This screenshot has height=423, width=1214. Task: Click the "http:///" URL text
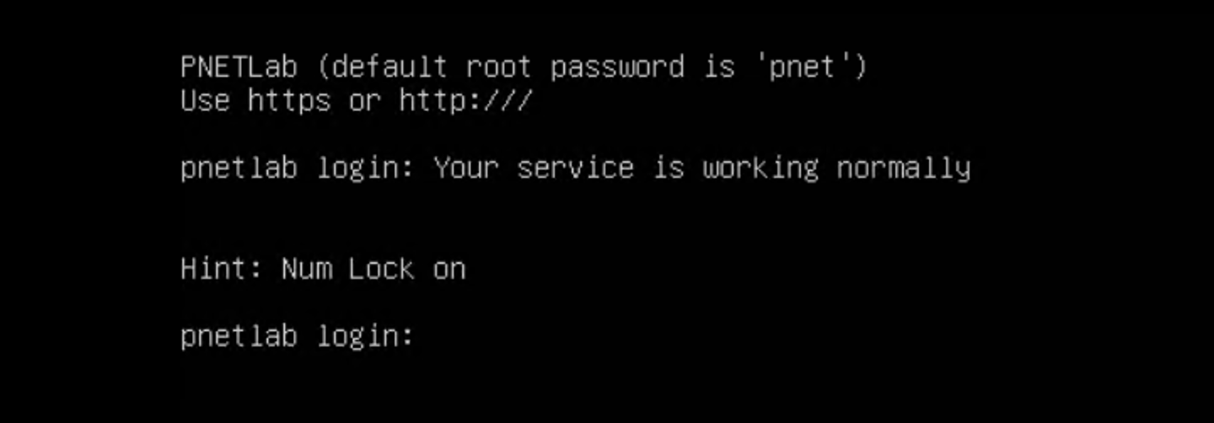click(x=465, y=101)
